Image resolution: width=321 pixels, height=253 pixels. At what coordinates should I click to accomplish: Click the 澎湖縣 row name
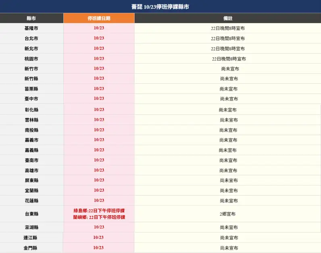click(x=32, y=227)
